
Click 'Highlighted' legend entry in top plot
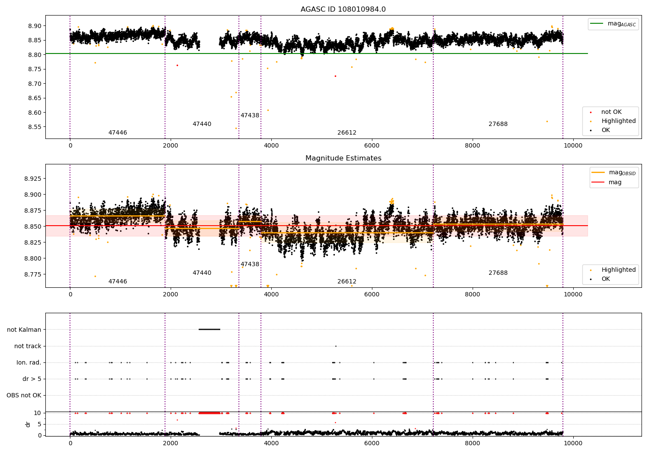point(613,121)
